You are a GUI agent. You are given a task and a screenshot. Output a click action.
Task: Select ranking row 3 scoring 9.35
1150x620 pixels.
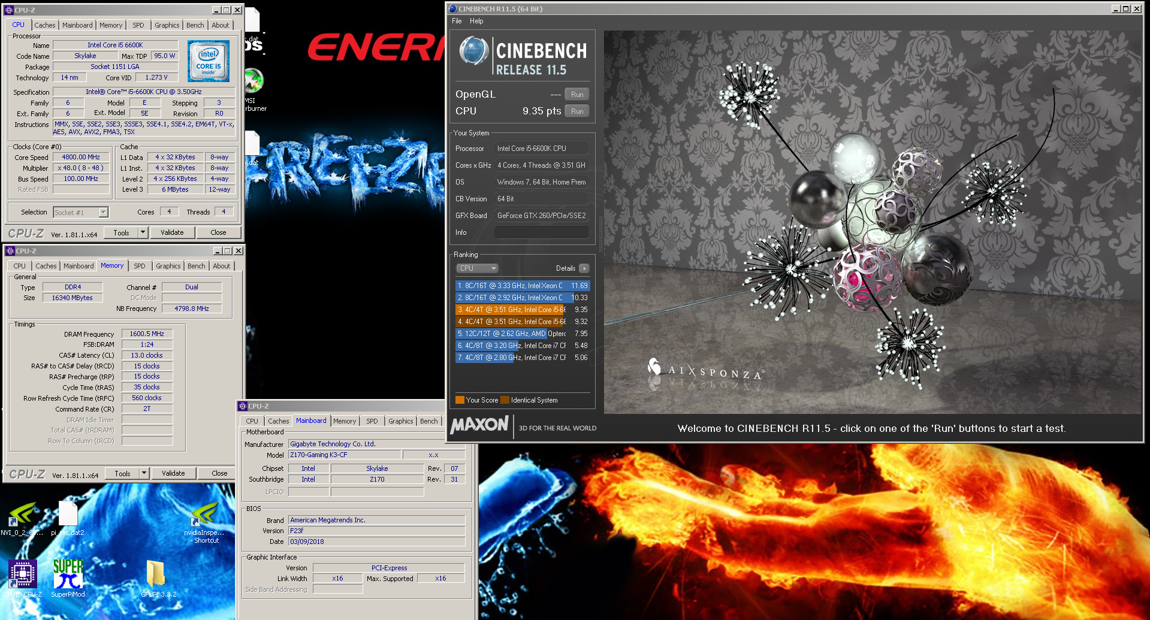[523, 310]
